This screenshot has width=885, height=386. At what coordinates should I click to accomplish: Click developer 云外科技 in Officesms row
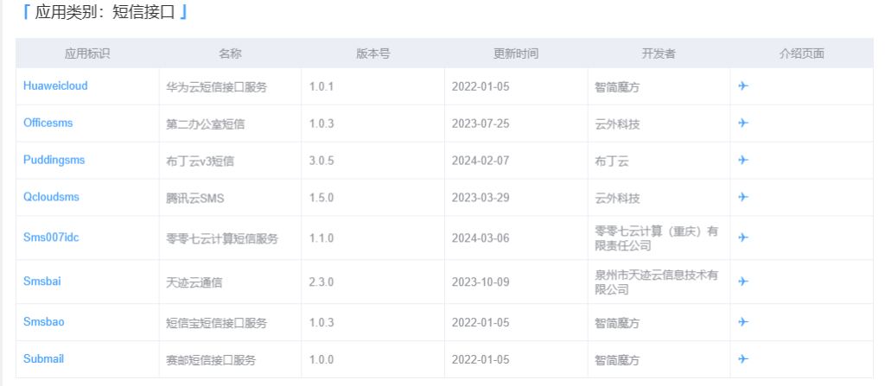coord(617,124)
